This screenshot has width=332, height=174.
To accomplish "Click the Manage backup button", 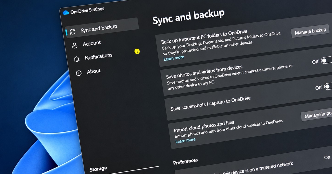I will [310, 31].
